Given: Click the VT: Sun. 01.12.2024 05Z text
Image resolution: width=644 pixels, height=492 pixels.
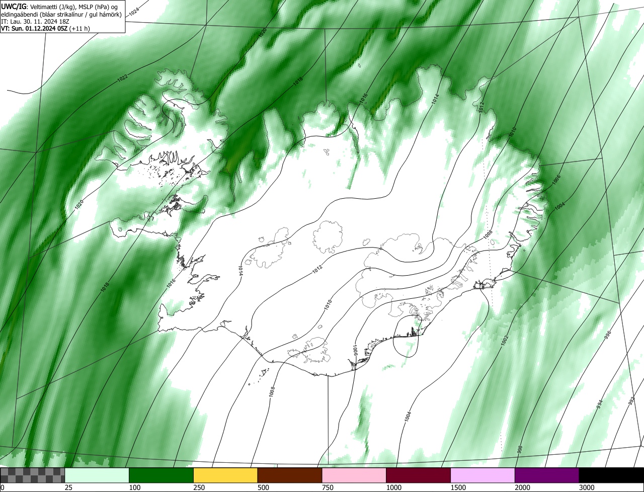Looking at the screenshot, I should pos(34,29).
